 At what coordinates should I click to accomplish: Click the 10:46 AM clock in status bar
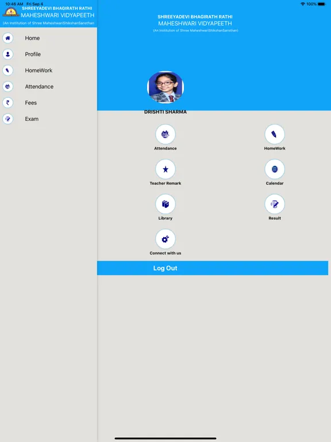(14, 4)
